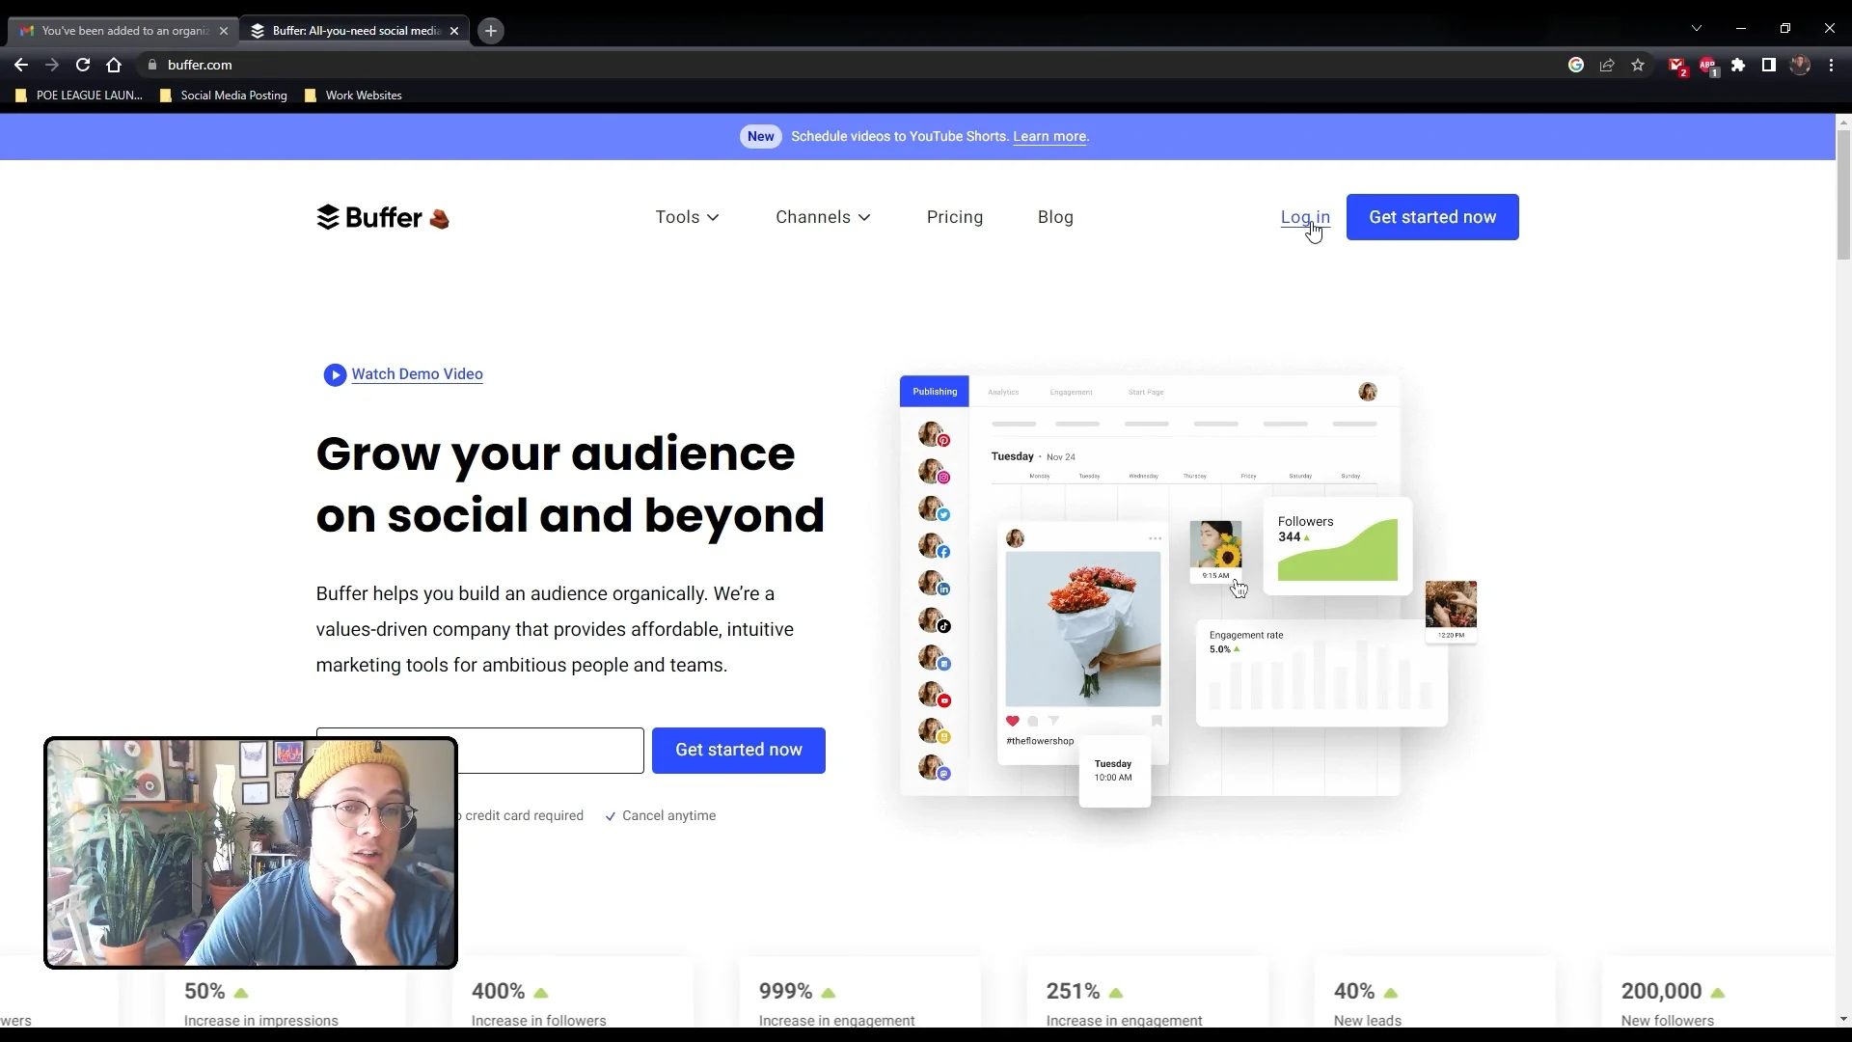1852x1042 pixels.
Task: Follow the Learn more banner link
Action: (x=1049, y=136)
